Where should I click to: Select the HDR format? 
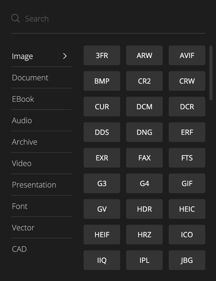click(x=144, y=209)
